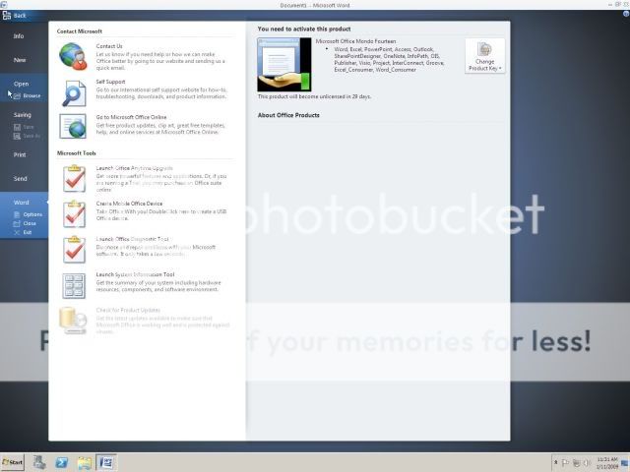This screenshot has height=472, width=630.
Task: Open Windows Explorer from the taskbar
Action: pyautogui.click(x=84, y=462)
